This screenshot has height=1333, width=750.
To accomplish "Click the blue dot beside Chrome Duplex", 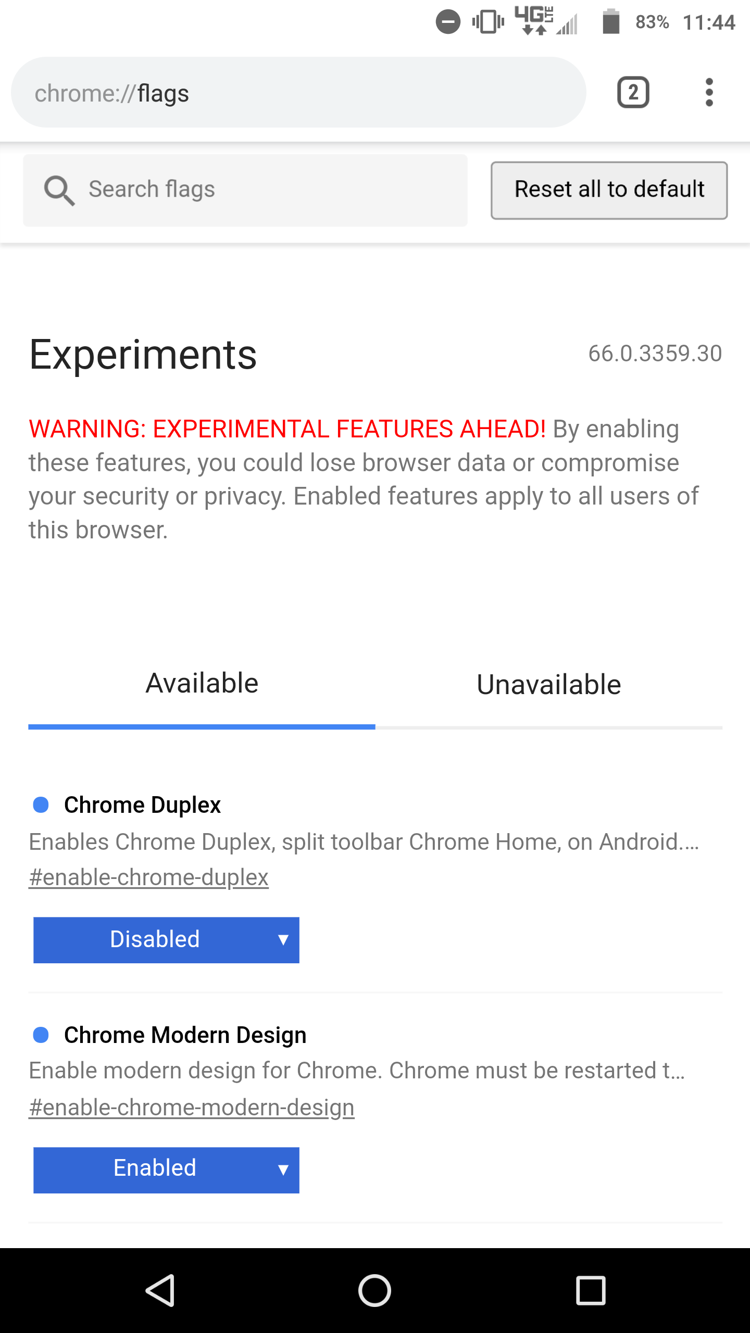I will click(41, 804).
